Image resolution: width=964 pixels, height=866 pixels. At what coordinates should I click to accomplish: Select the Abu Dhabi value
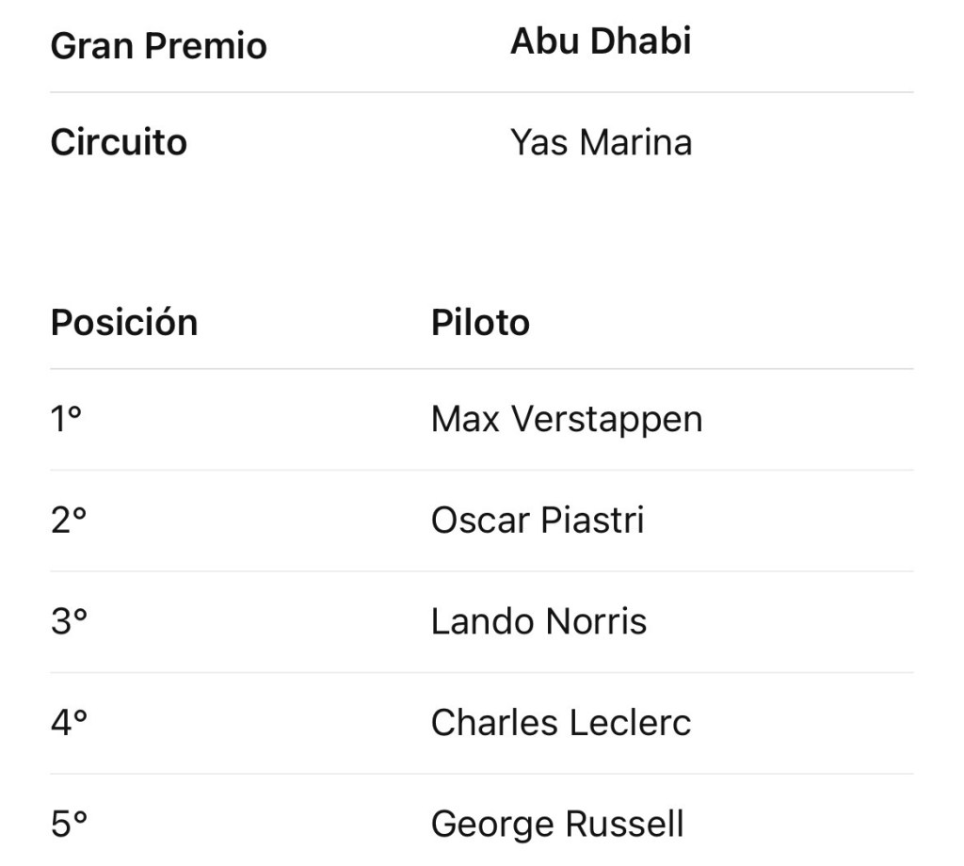(600, 41)
